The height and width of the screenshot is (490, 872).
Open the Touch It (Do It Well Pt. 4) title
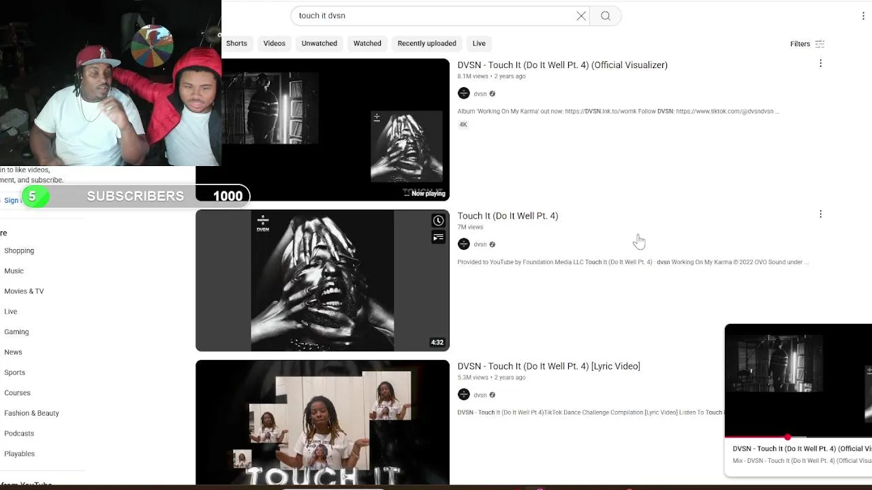point(508,216)
